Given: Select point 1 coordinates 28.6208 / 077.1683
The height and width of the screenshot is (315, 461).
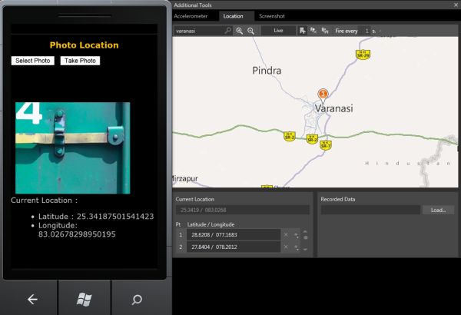Looking at the screenshot, I should click(x=234, y=234).
